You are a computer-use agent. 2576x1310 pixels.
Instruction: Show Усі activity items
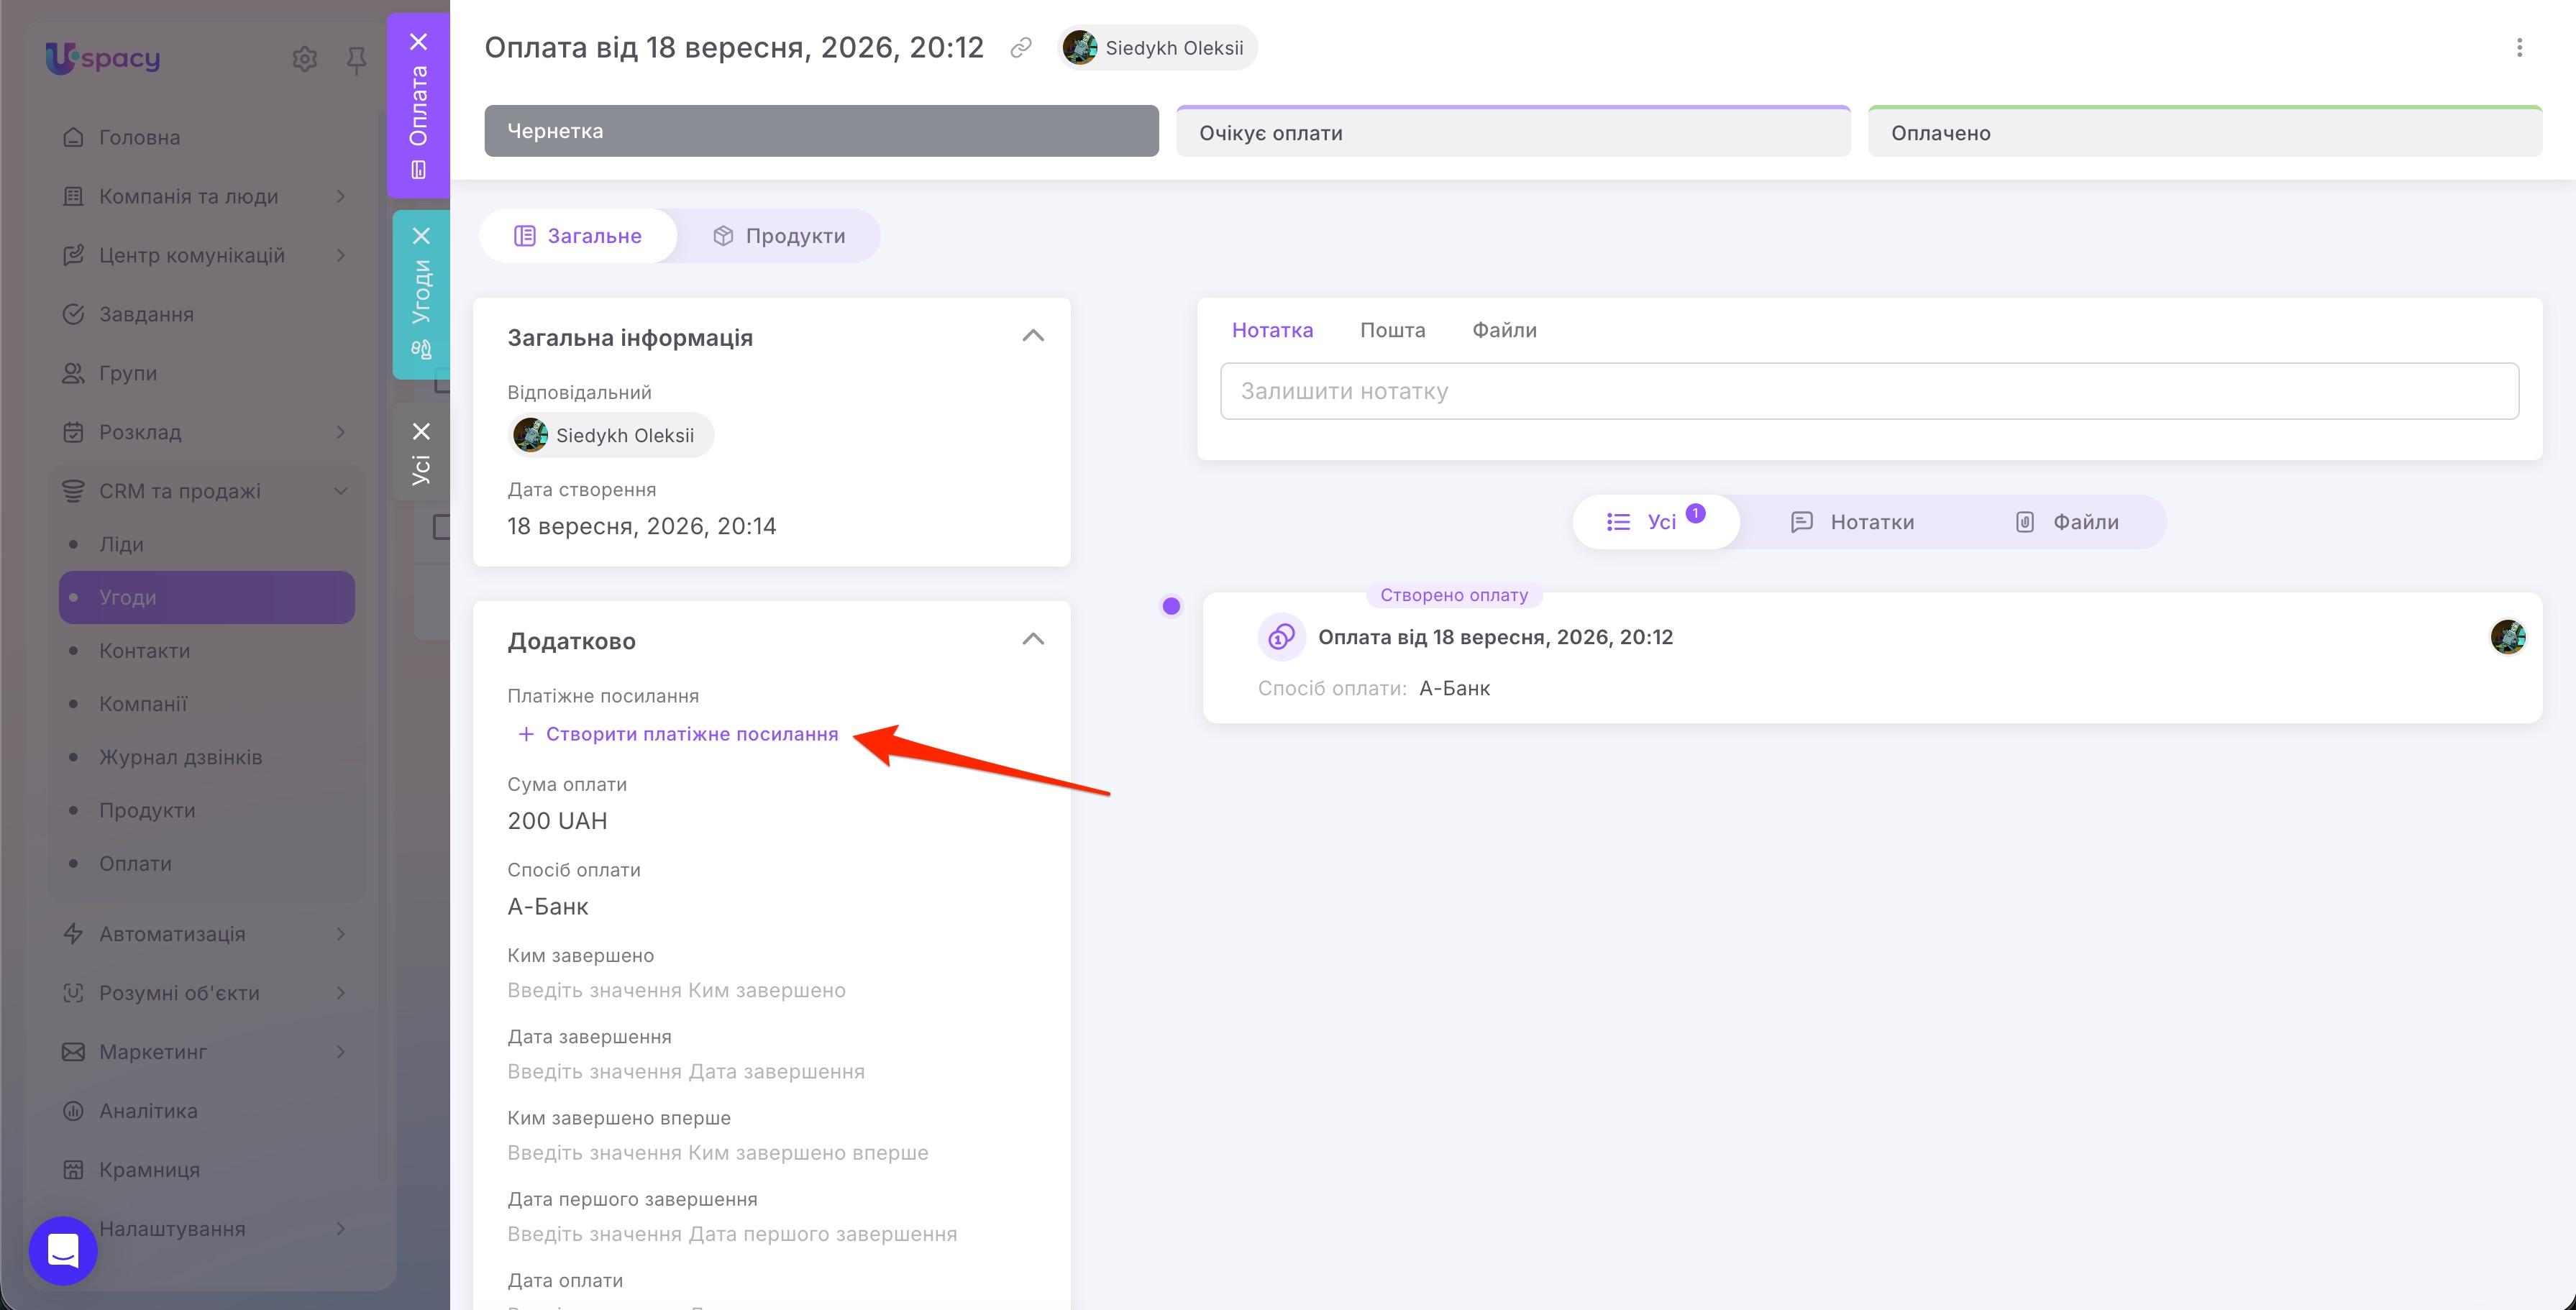coord(1656,522)
